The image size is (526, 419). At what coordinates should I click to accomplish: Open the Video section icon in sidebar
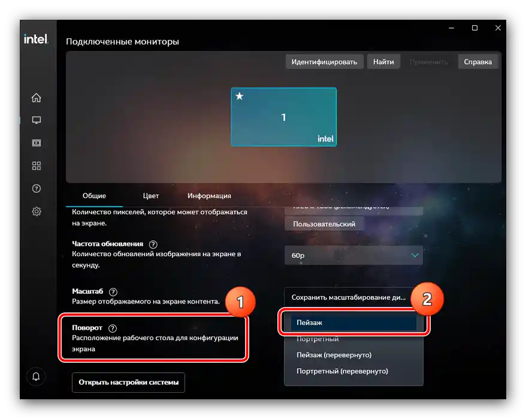[x=36, y=143]
